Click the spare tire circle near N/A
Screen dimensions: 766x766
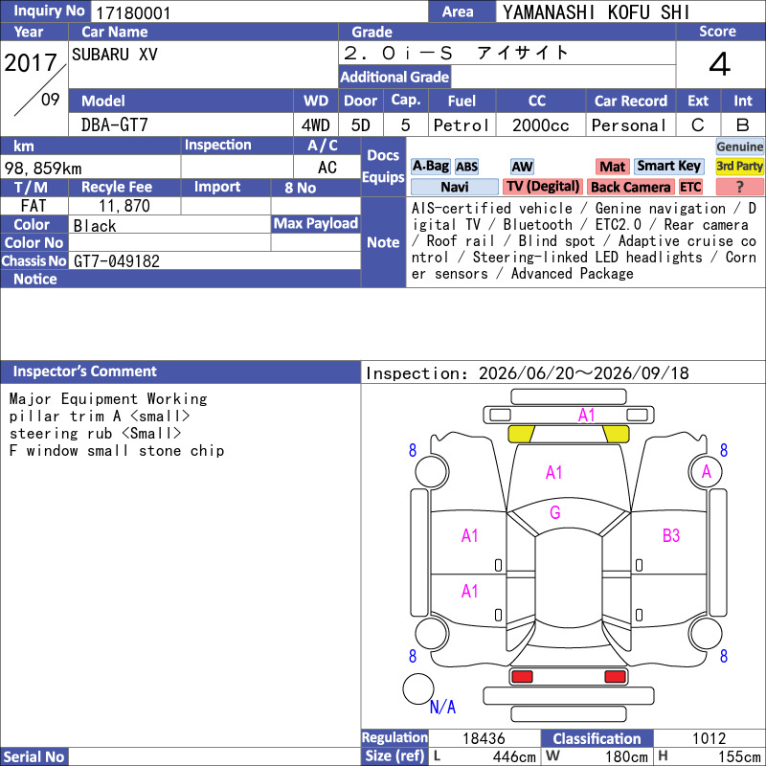[x=418, y=688]
